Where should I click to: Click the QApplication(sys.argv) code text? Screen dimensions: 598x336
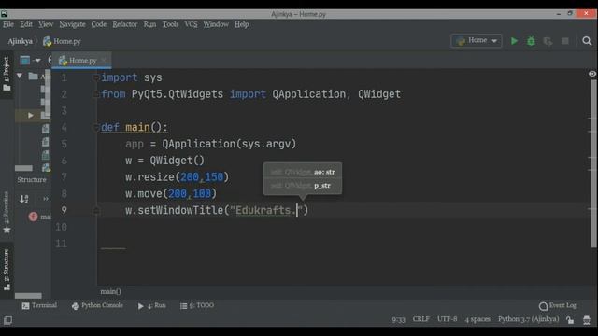click(x=229, y=144)
